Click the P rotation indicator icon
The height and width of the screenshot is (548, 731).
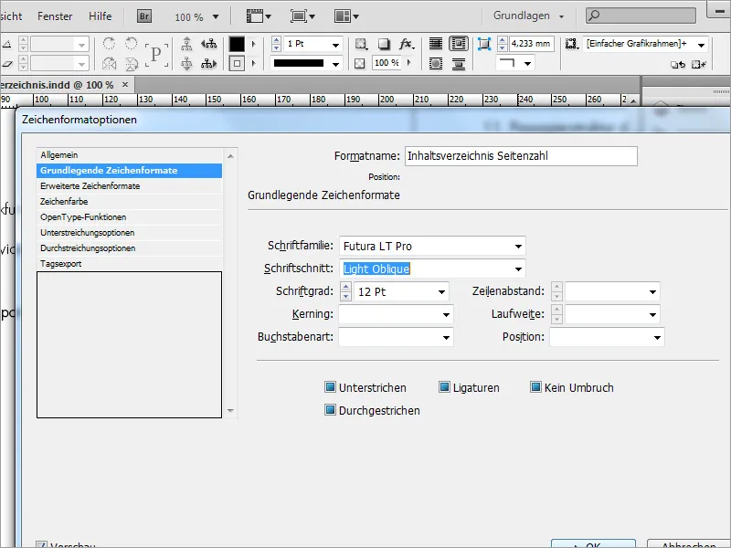156,55
